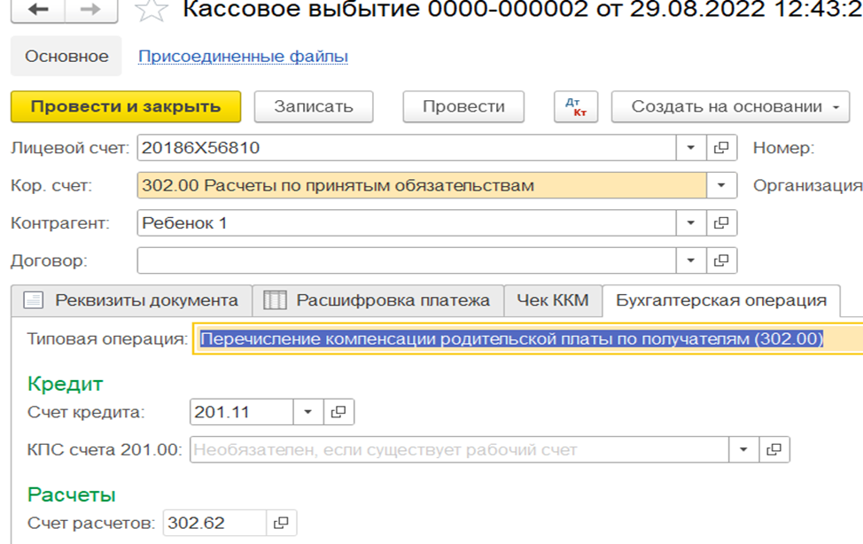Click the Счет кредита field 201.11
The image size is (863, 544).
coord(242,412)
